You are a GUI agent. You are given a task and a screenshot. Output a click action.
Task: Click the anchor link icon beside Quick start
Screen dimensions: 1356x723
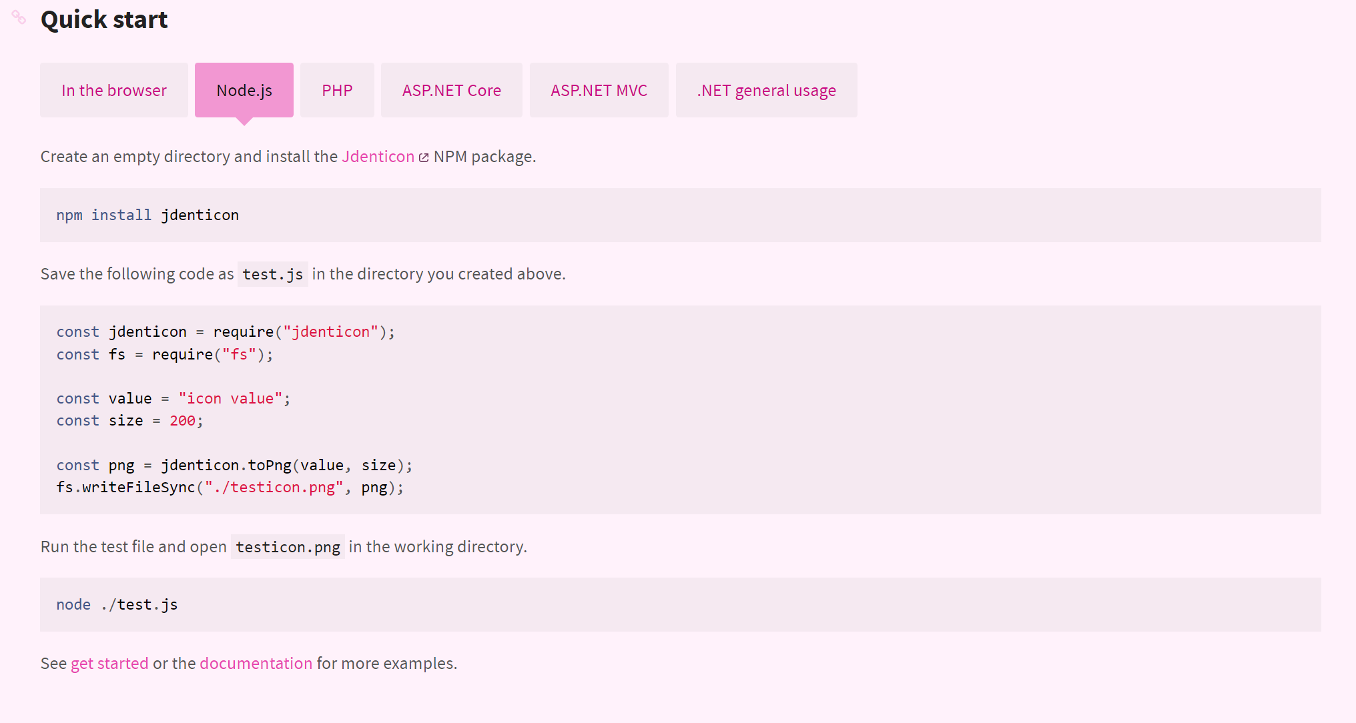pos(19,17)
